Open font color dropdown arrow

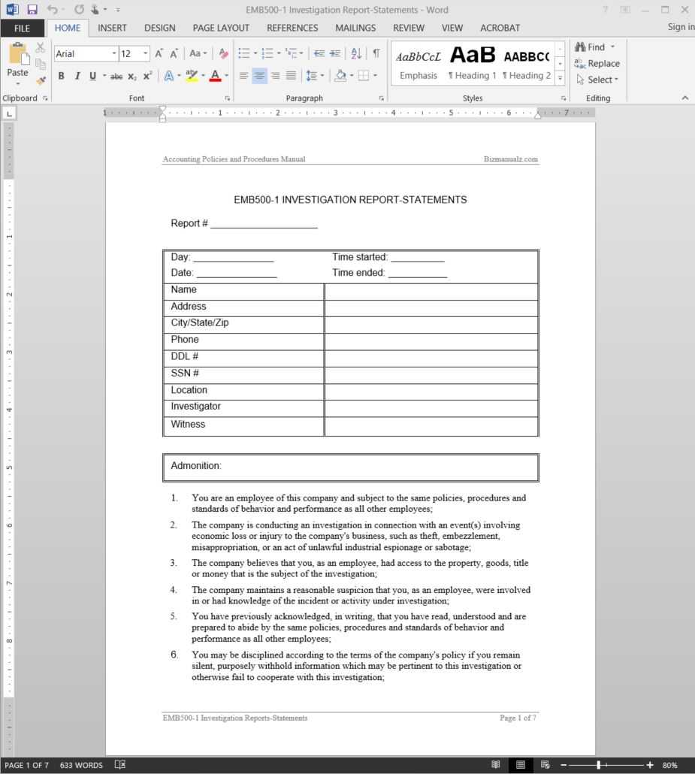click(227, 76)
